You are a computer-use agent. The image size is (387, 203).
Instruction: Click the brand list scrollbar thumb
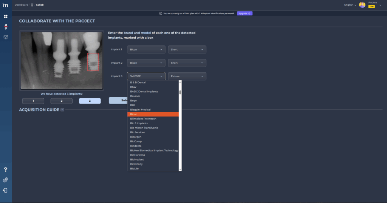(180, 92)
